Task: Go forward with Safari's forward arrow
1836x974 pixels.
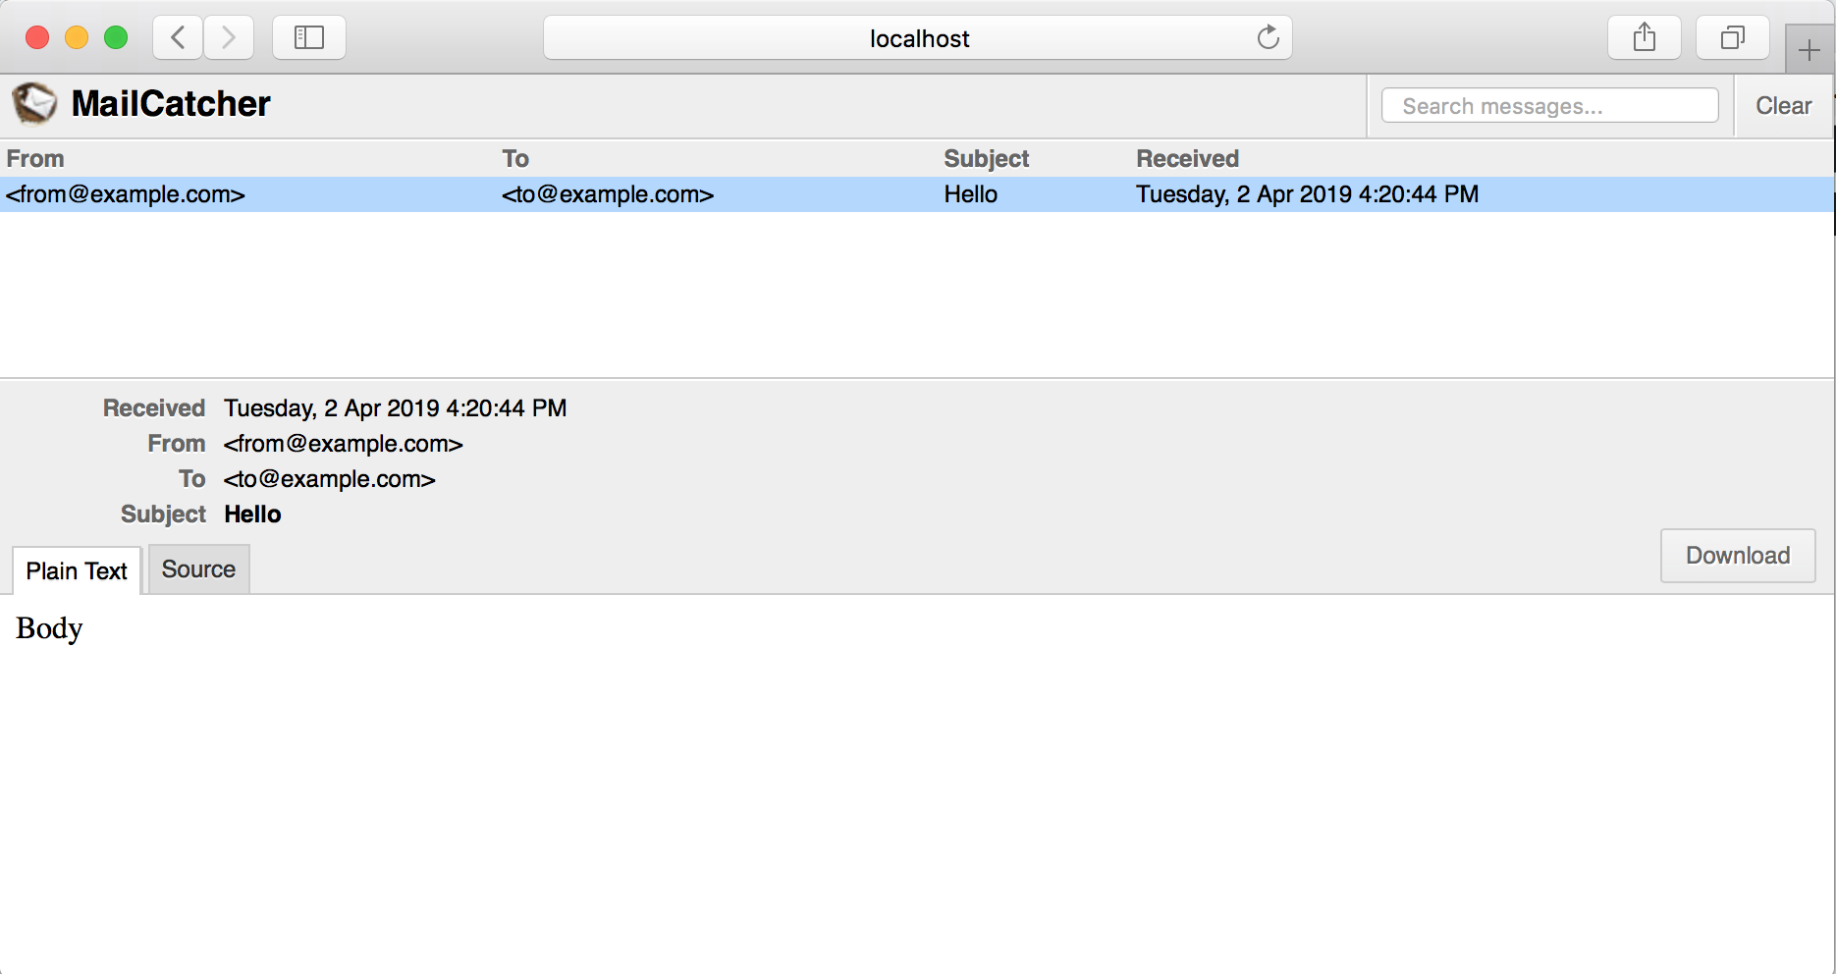Action: point(229,38)
